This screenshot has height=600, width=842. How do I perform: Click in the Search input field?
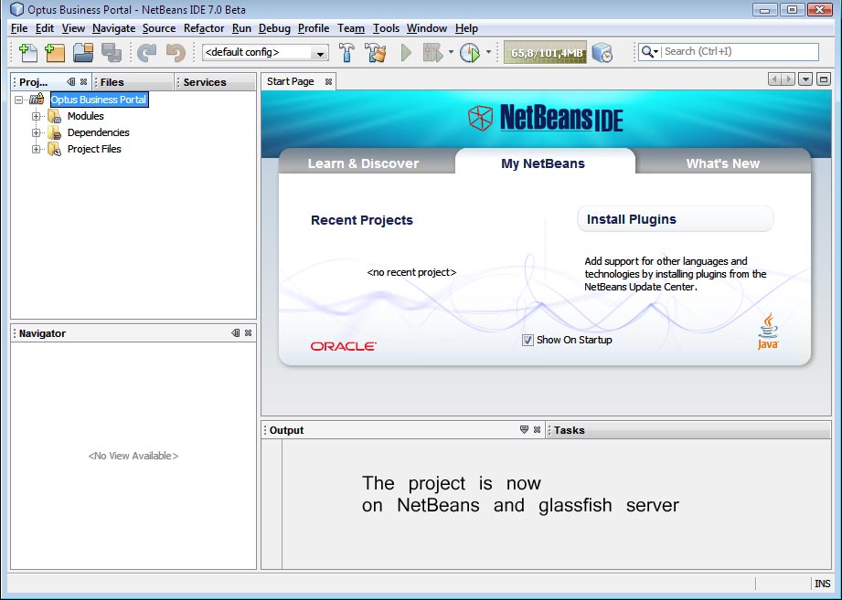[739, 52]
